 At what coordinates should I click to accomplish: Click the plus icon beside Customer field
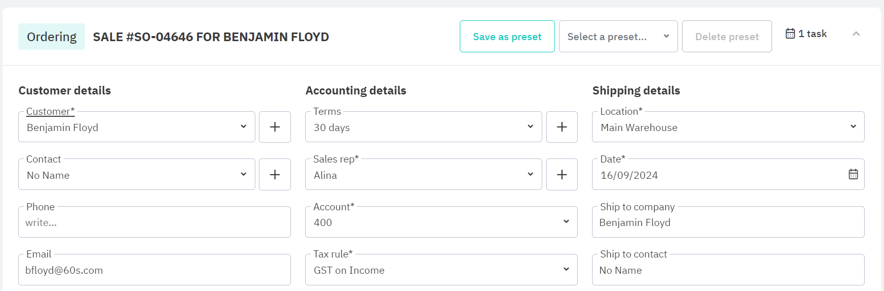point(275,127)
